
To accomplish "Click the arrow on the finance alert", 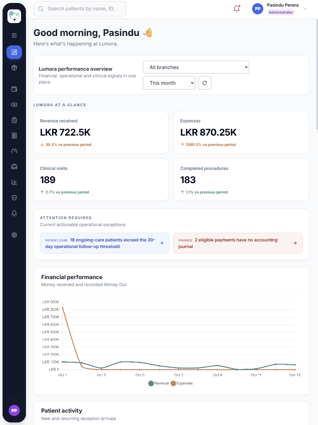I will click(295, 243).
